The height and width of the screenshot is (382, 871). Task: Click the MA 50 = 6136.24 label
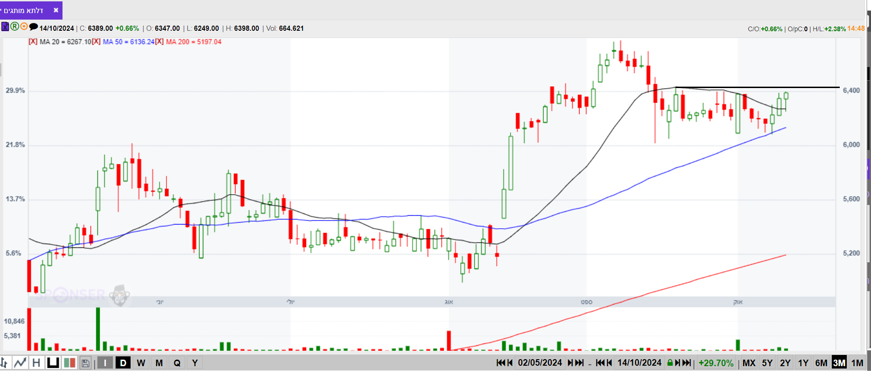click(128, 41)
